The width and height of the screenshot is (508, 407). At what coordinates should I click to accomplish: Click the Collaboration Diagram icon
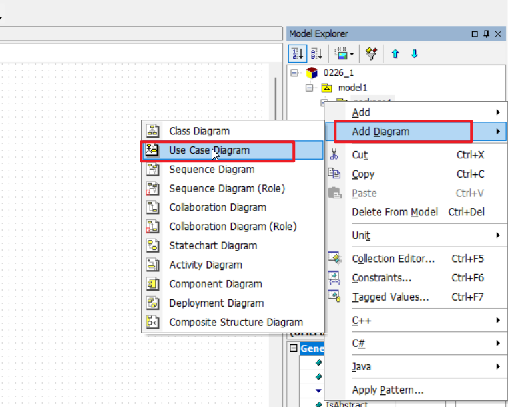pyautogui.click(x=152, y=207)
